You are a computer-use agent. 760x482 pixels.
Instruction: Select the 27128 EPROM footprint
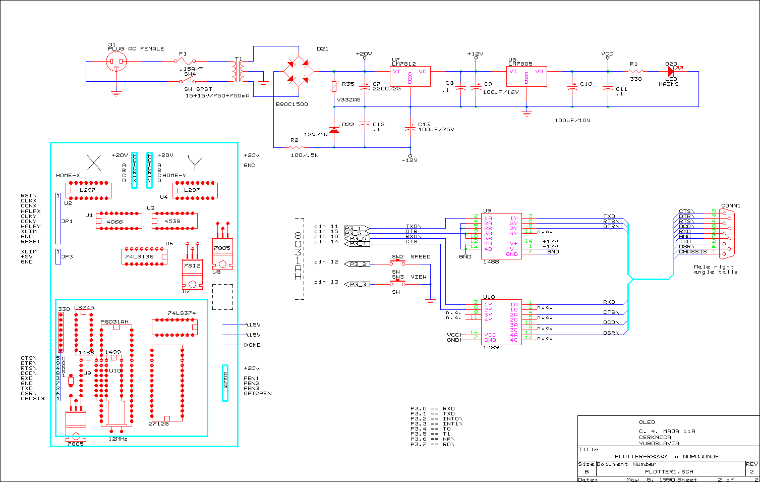click(167, 383)
